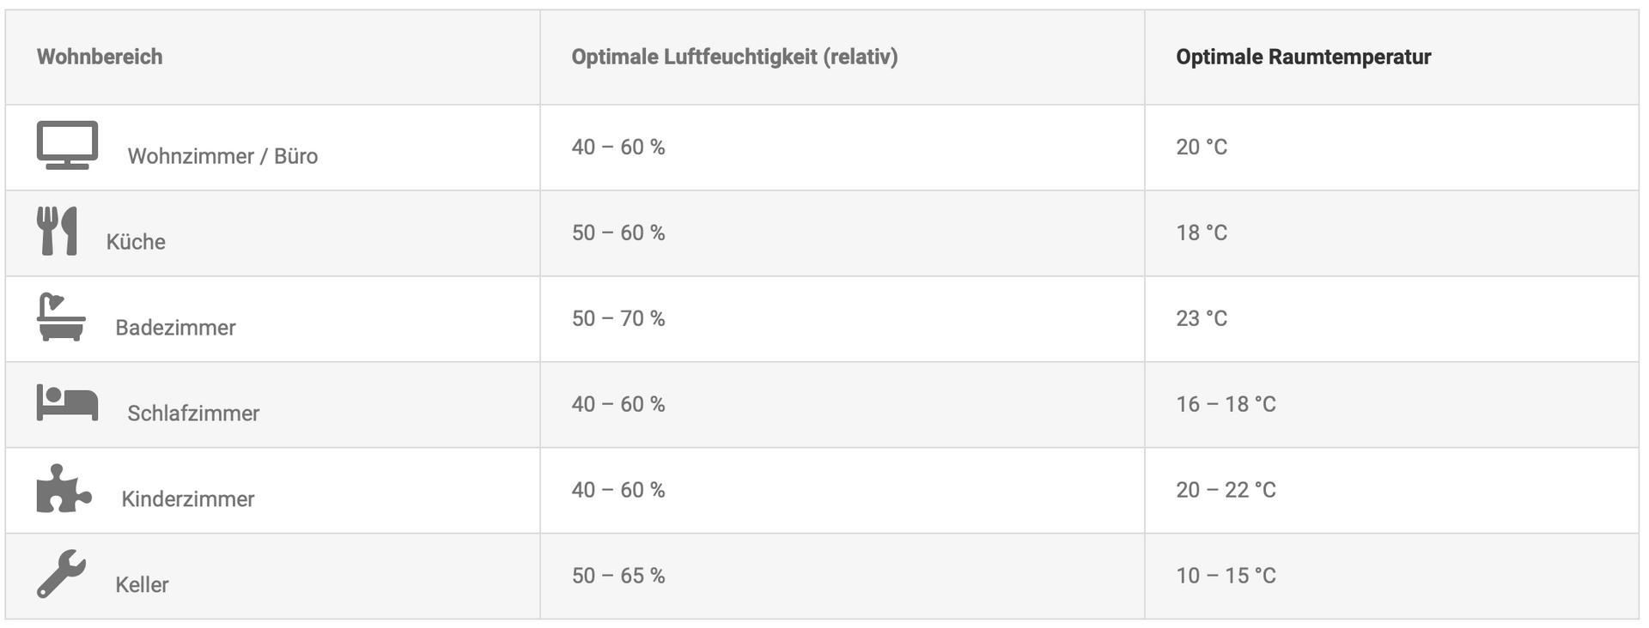Click the 50 – 65 % humidity cell

(618, 576)
